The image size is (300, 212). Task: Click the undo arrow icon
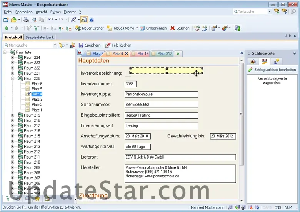pos(51,20)
